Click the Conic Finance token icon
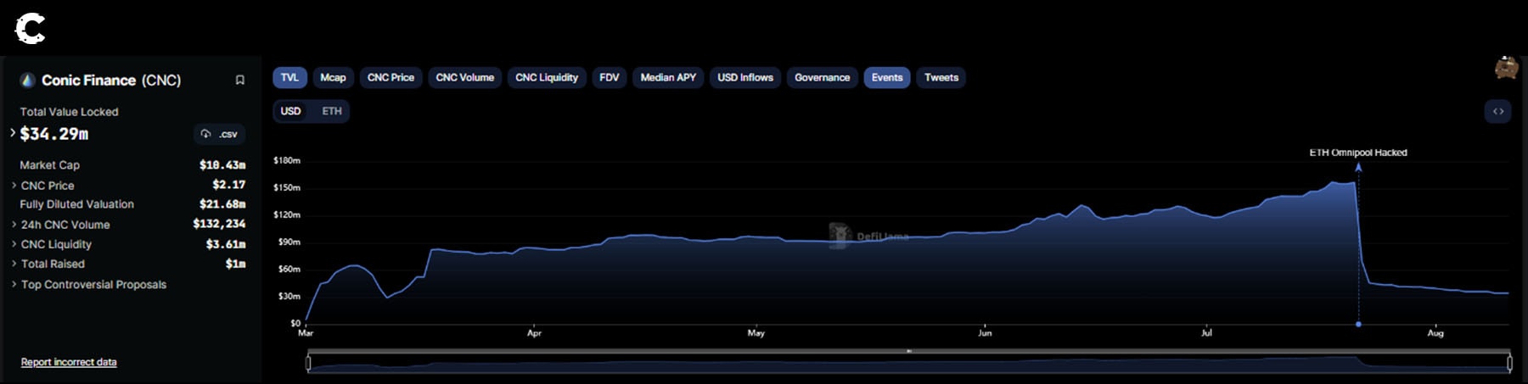The height and width of the screenshot is (384, 1528). click(27, 80)
